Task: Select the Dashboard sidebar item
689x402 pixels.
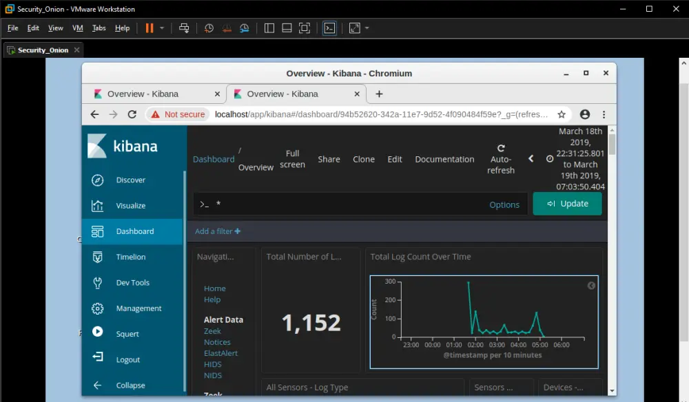Action: click(132, 231)
